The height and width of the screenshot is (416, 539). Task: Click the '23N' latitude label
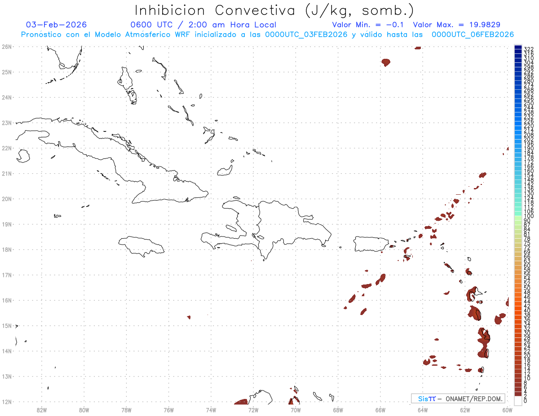(7, 123)
